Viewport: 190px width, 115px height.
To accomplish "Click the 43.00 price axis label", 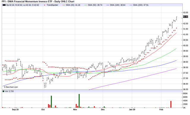I will point(186,12).
